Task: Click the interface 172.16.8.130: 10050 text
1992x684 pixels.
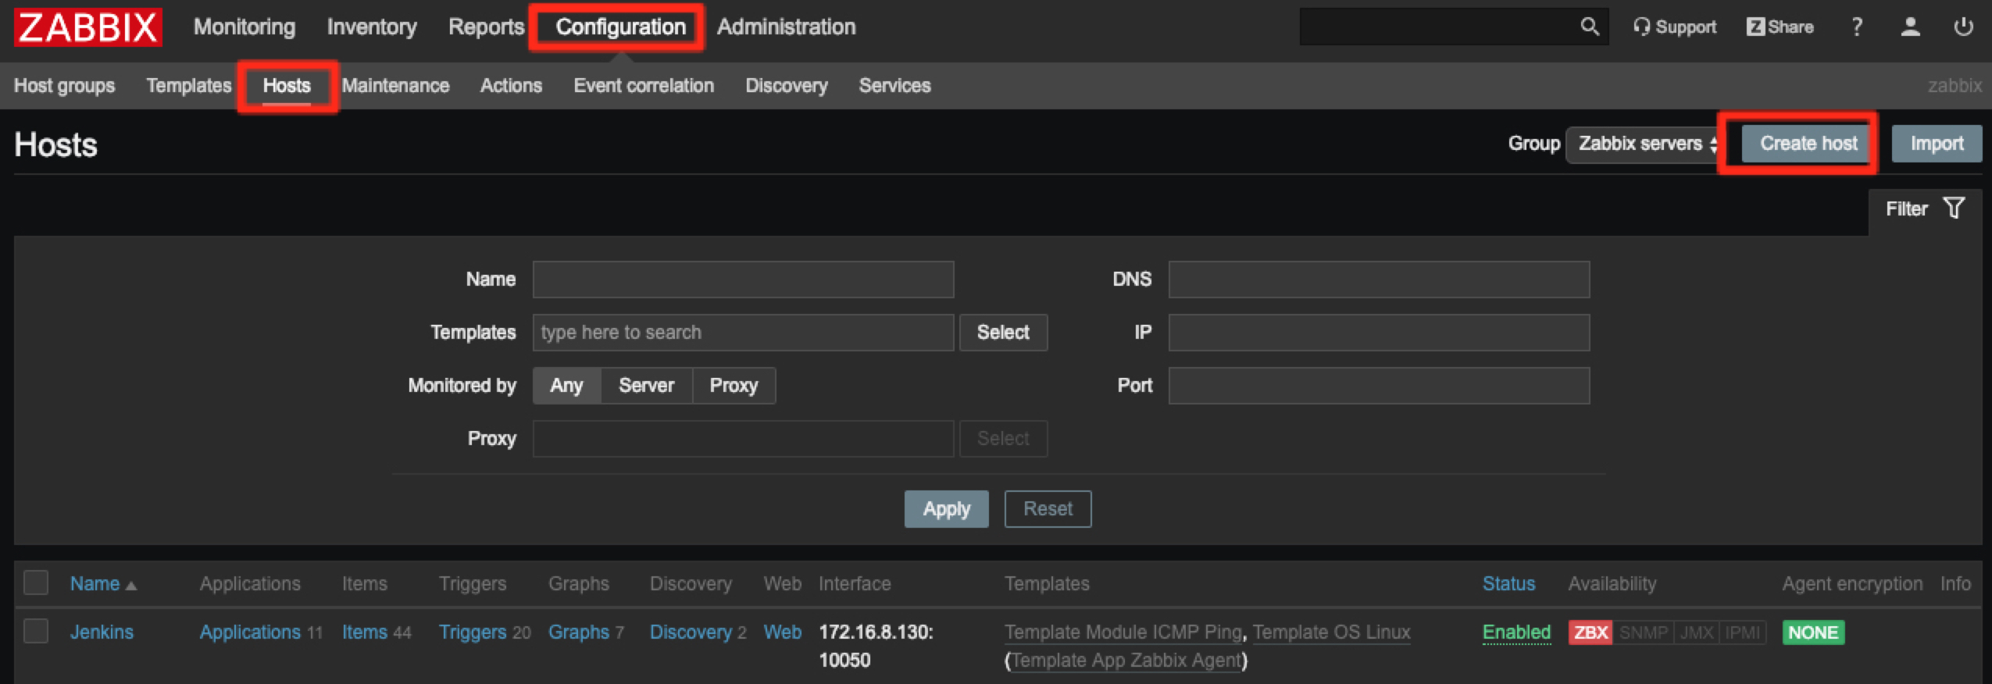Action: click(876, 647)
